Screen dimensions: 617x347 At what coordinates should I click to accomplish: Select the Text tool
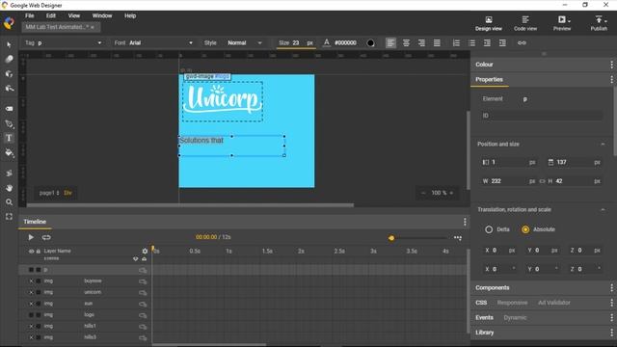pos(9,138)
